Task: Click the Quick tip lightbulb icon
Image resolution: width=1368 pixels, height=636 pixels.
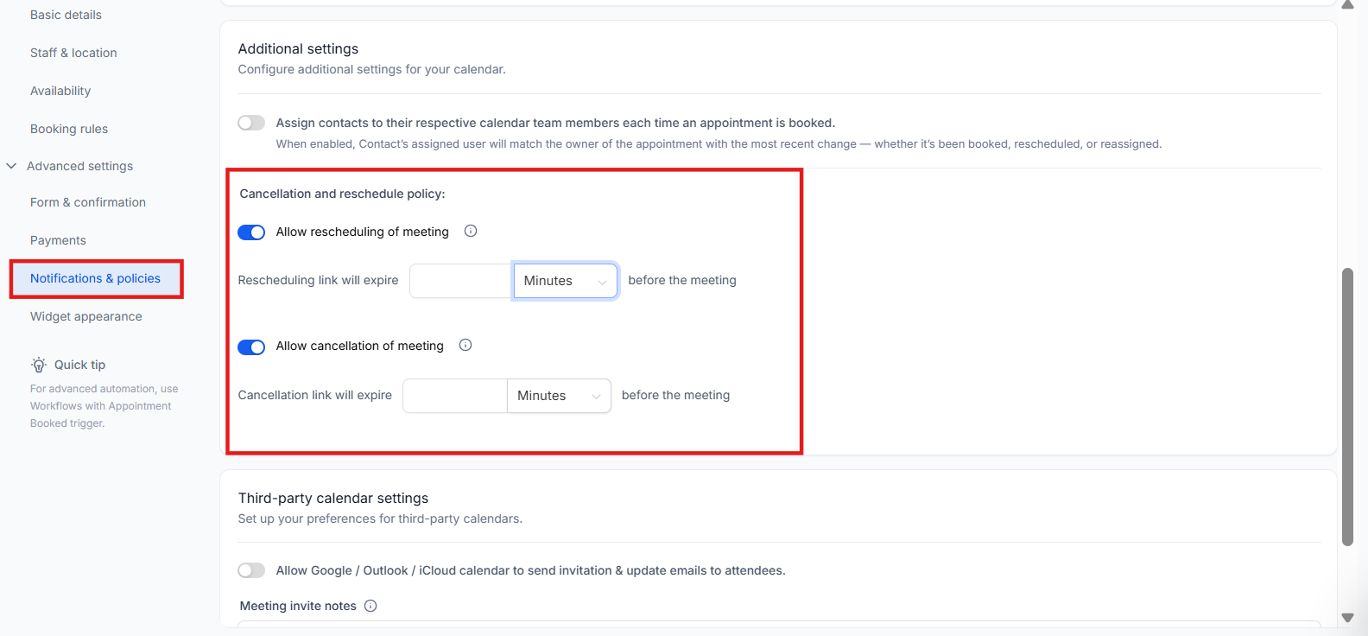Action: pos(39,365)
